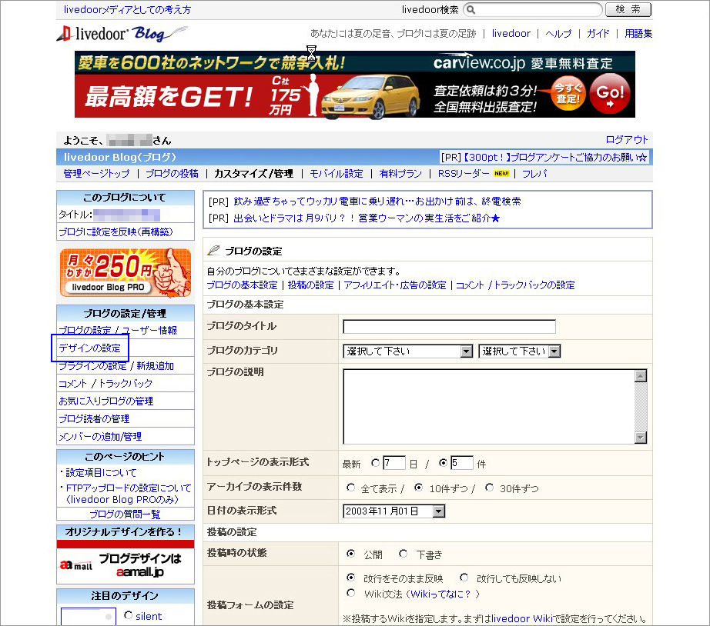This screenshot has width=710, height=626.
Task: Open カスタマイズ/管理 menu item
Action: [x=253, y=174]
